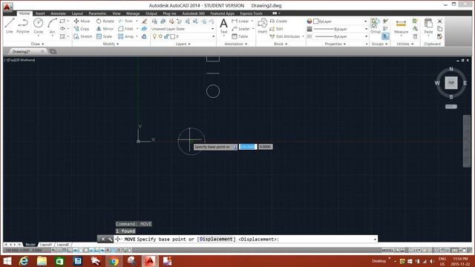
Task: Select the Polyline tool
Action: pos(23,25)
